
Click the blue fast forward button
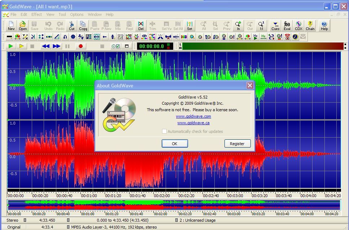pos(57,46)
